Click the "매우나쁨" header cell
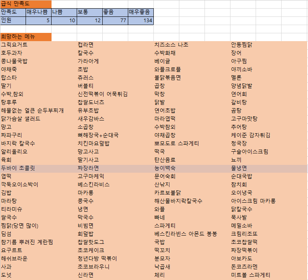 pos(38,12)
